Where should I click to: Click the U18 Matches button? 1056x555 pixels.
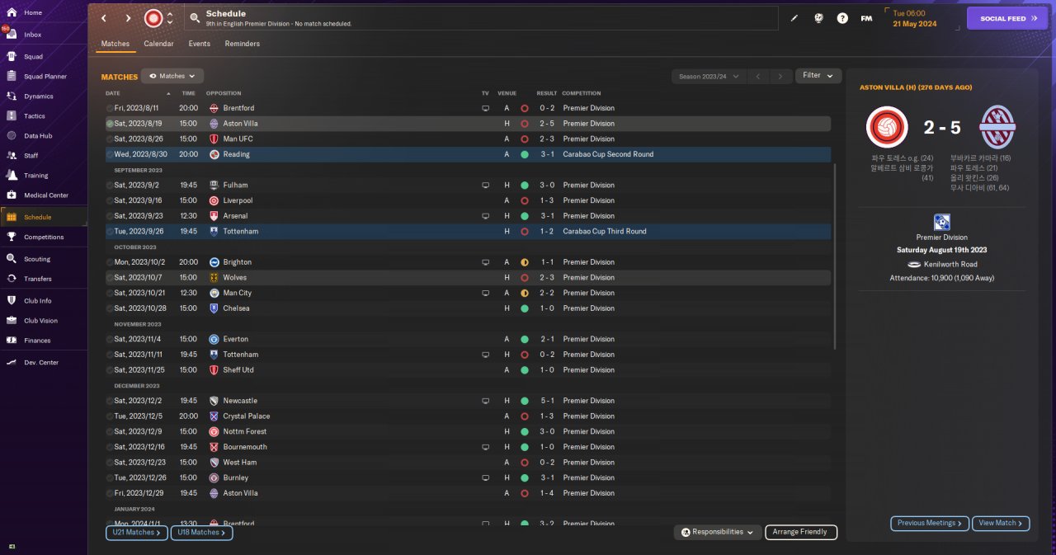[x=202, y=533]
